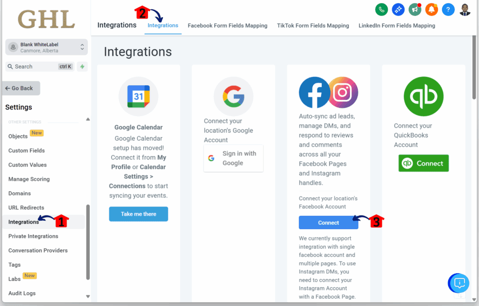Click the sidebar scroll up arrow
479x306 pixels.
coord(88,119)
